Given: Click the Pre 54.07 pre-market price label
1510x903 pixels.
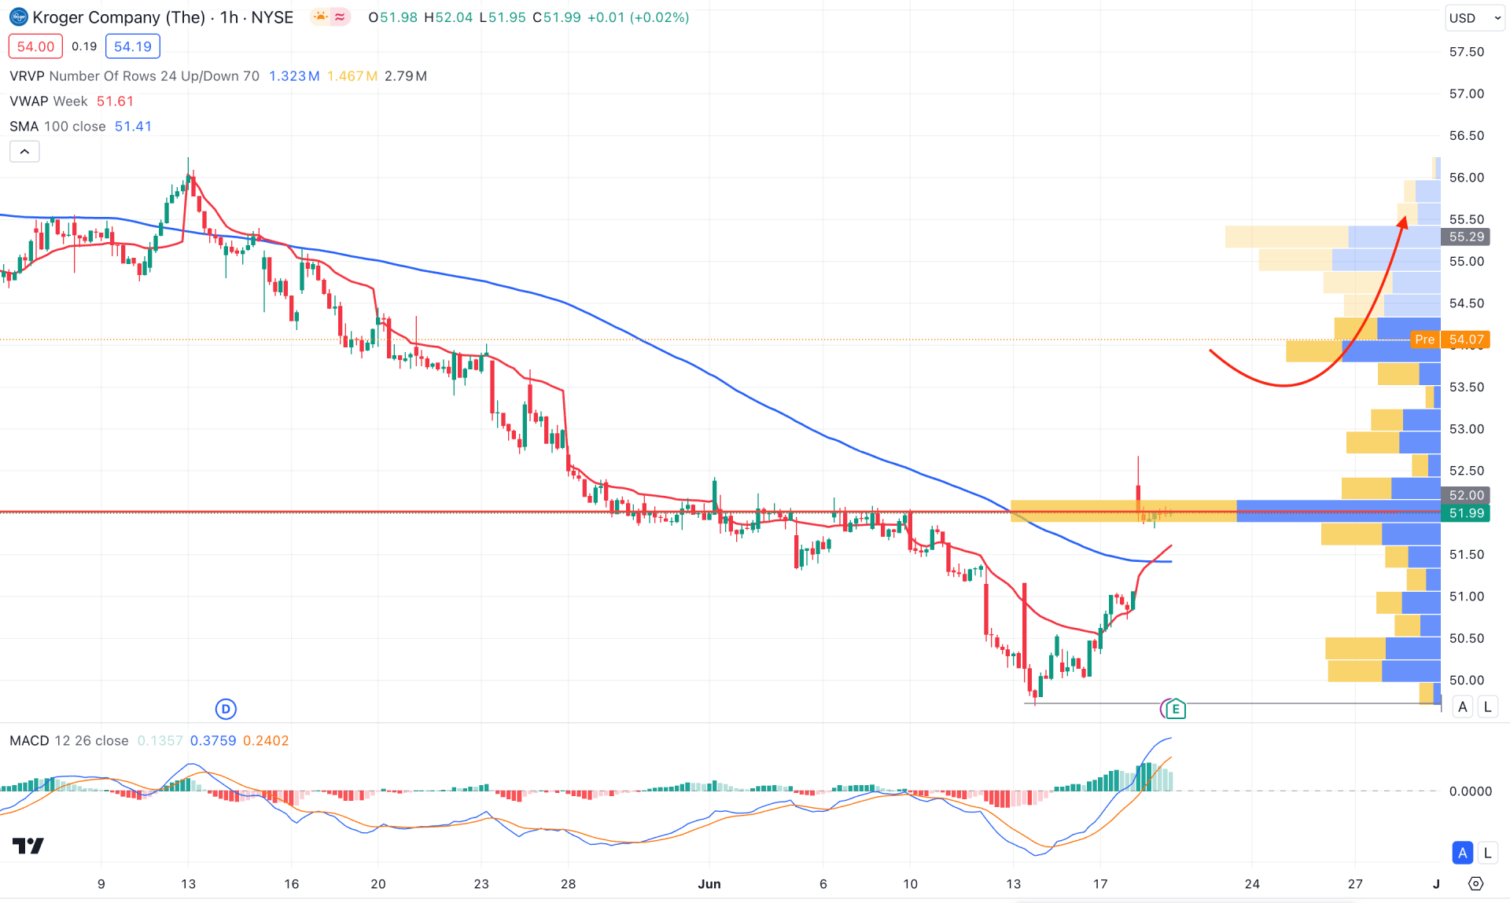Looking at the screenshot, I should click(1450, 340).
